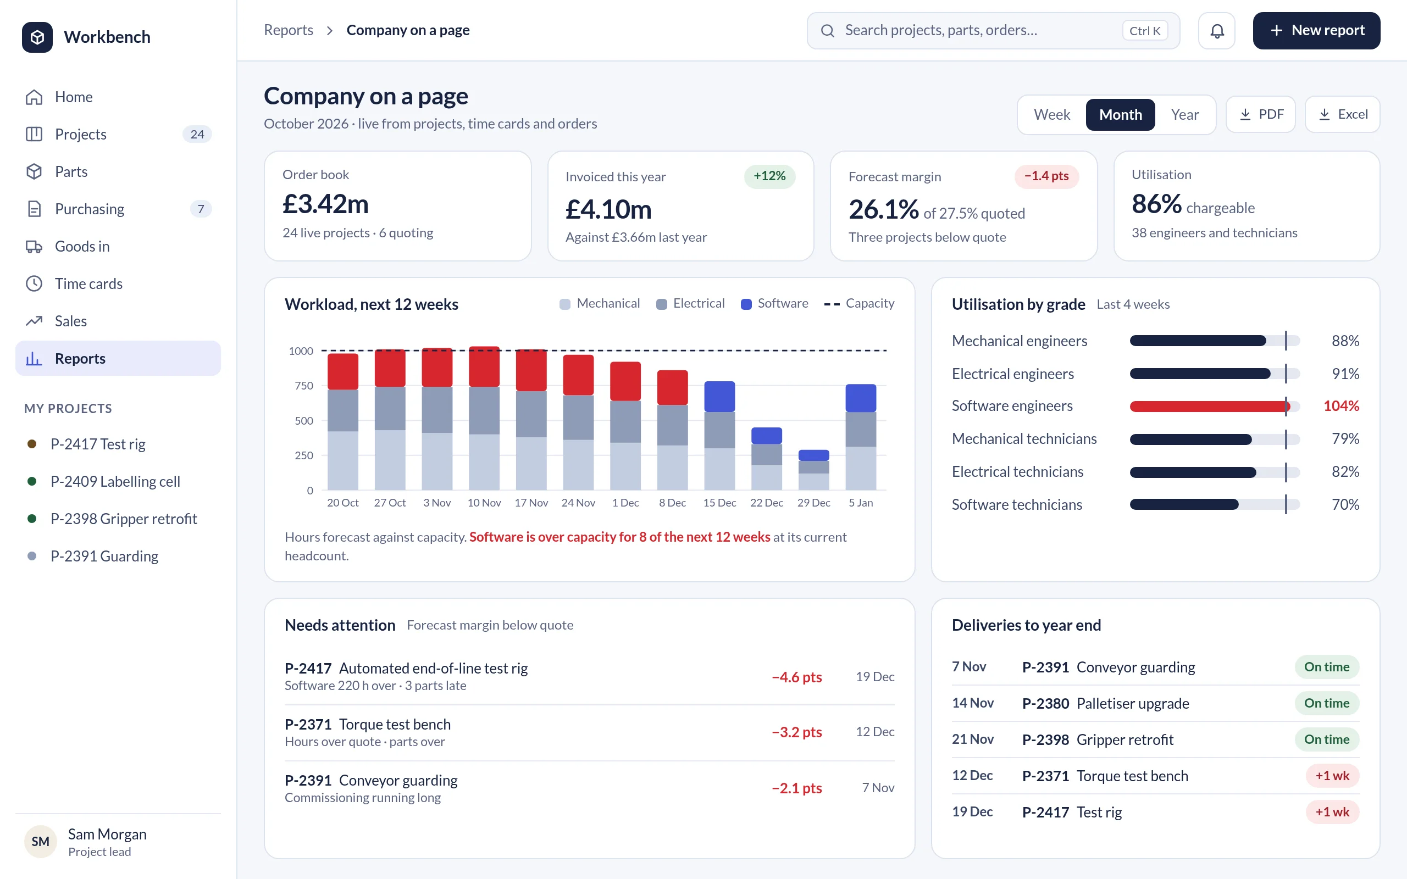Toggle the Capacity dashed-line legend
1407x879 pixels.
pos(832,304)
